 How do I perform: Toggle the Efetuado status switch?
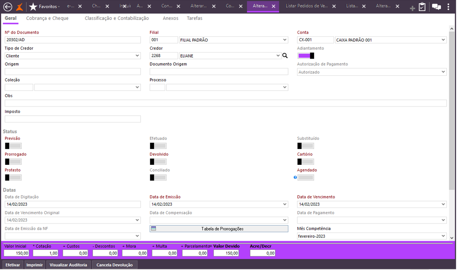tap(158, 146)
